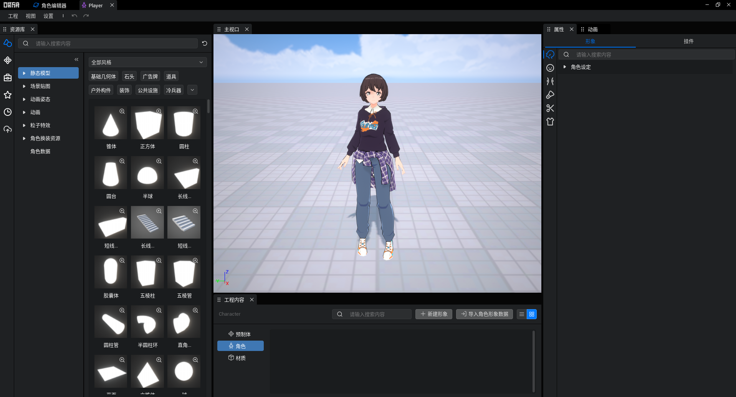
Task: Expand the 静态模型 tree node
Action: [x=24, y=73]
